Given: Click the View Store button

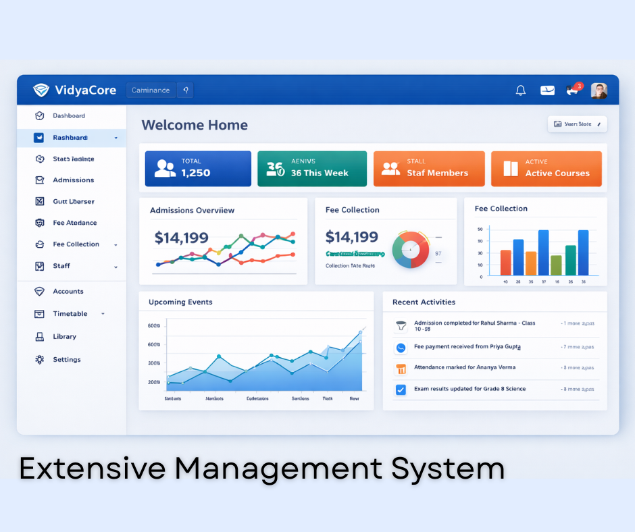Looking at the screenshot, I should click(x=577, y=124).
